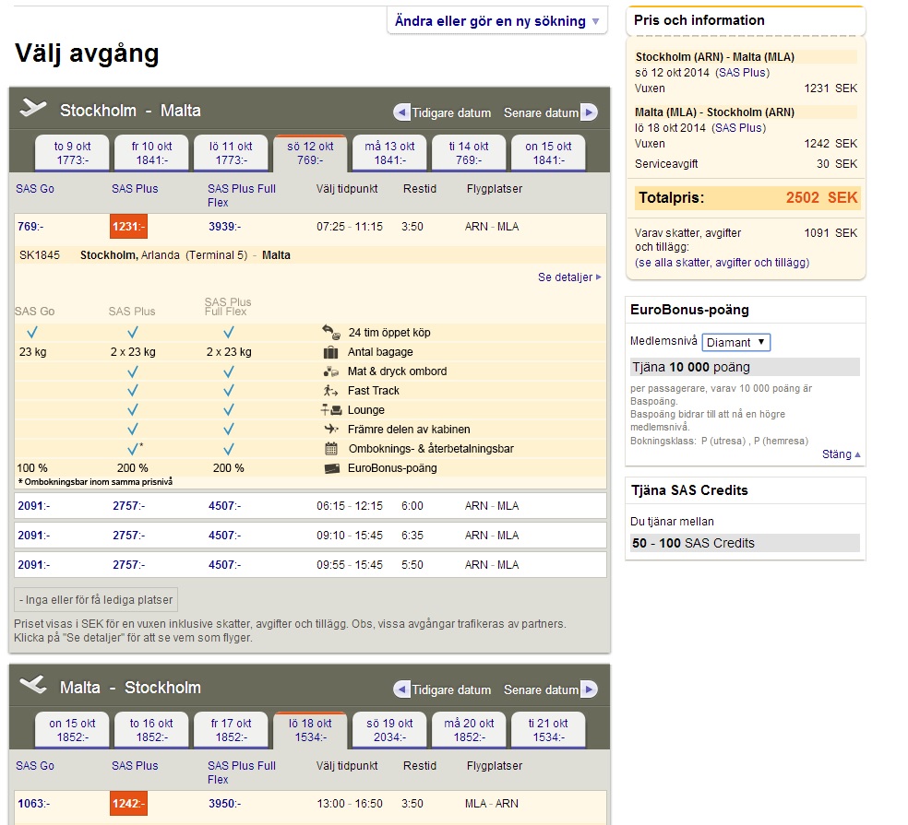Select SAS Plus 1242:- return fare
The width and height of the screenshot is (908, 825).
(x=128, y=804)
